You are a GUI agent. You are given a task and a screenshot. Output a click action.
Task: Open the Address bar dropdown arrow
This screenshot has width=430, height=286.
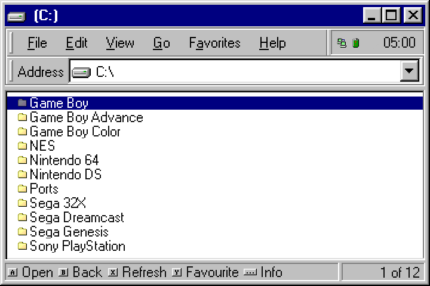click(409, 71)
